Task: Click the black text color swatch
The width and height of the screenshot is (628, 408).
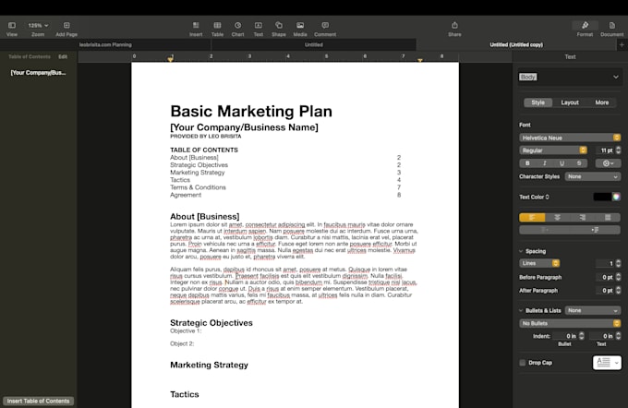Action: (x=602, y=197)
